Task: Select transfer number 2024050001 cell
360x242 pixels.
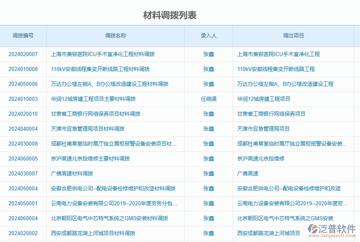Action: click(22, 203)
